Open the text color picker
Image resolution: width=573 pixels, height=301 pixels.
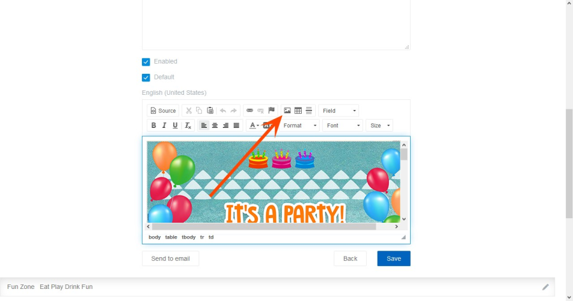point(253,126)
